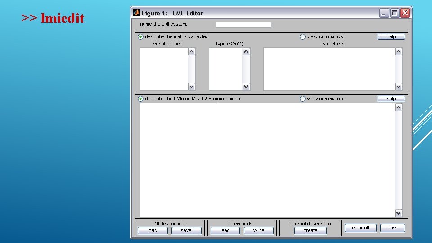Screen dimensions: 432x243
Task: Click inside the variable name list box
Action: click(164, 69)
